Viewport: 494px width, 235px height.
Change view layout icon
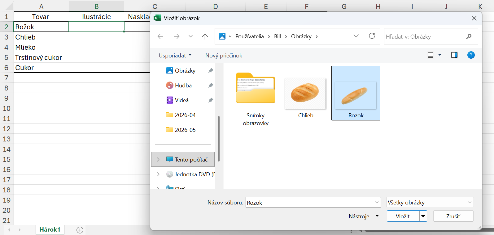click(431, 55)
